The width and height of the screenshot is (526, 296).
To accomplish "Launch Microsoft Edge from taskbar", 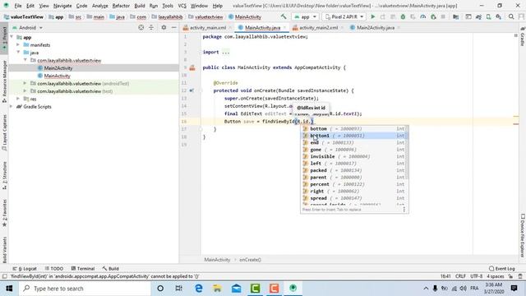I will [199, 289].
